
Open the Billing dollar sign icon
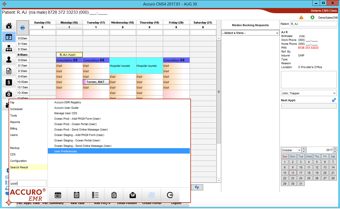9,82
